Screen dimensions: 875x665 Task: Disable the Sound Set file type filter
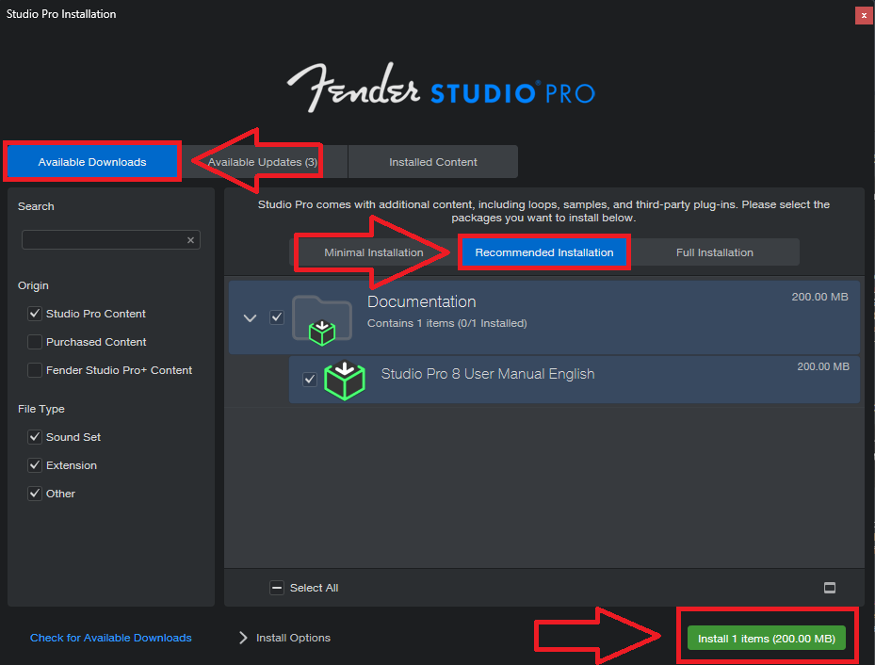(x=35, y=437)
